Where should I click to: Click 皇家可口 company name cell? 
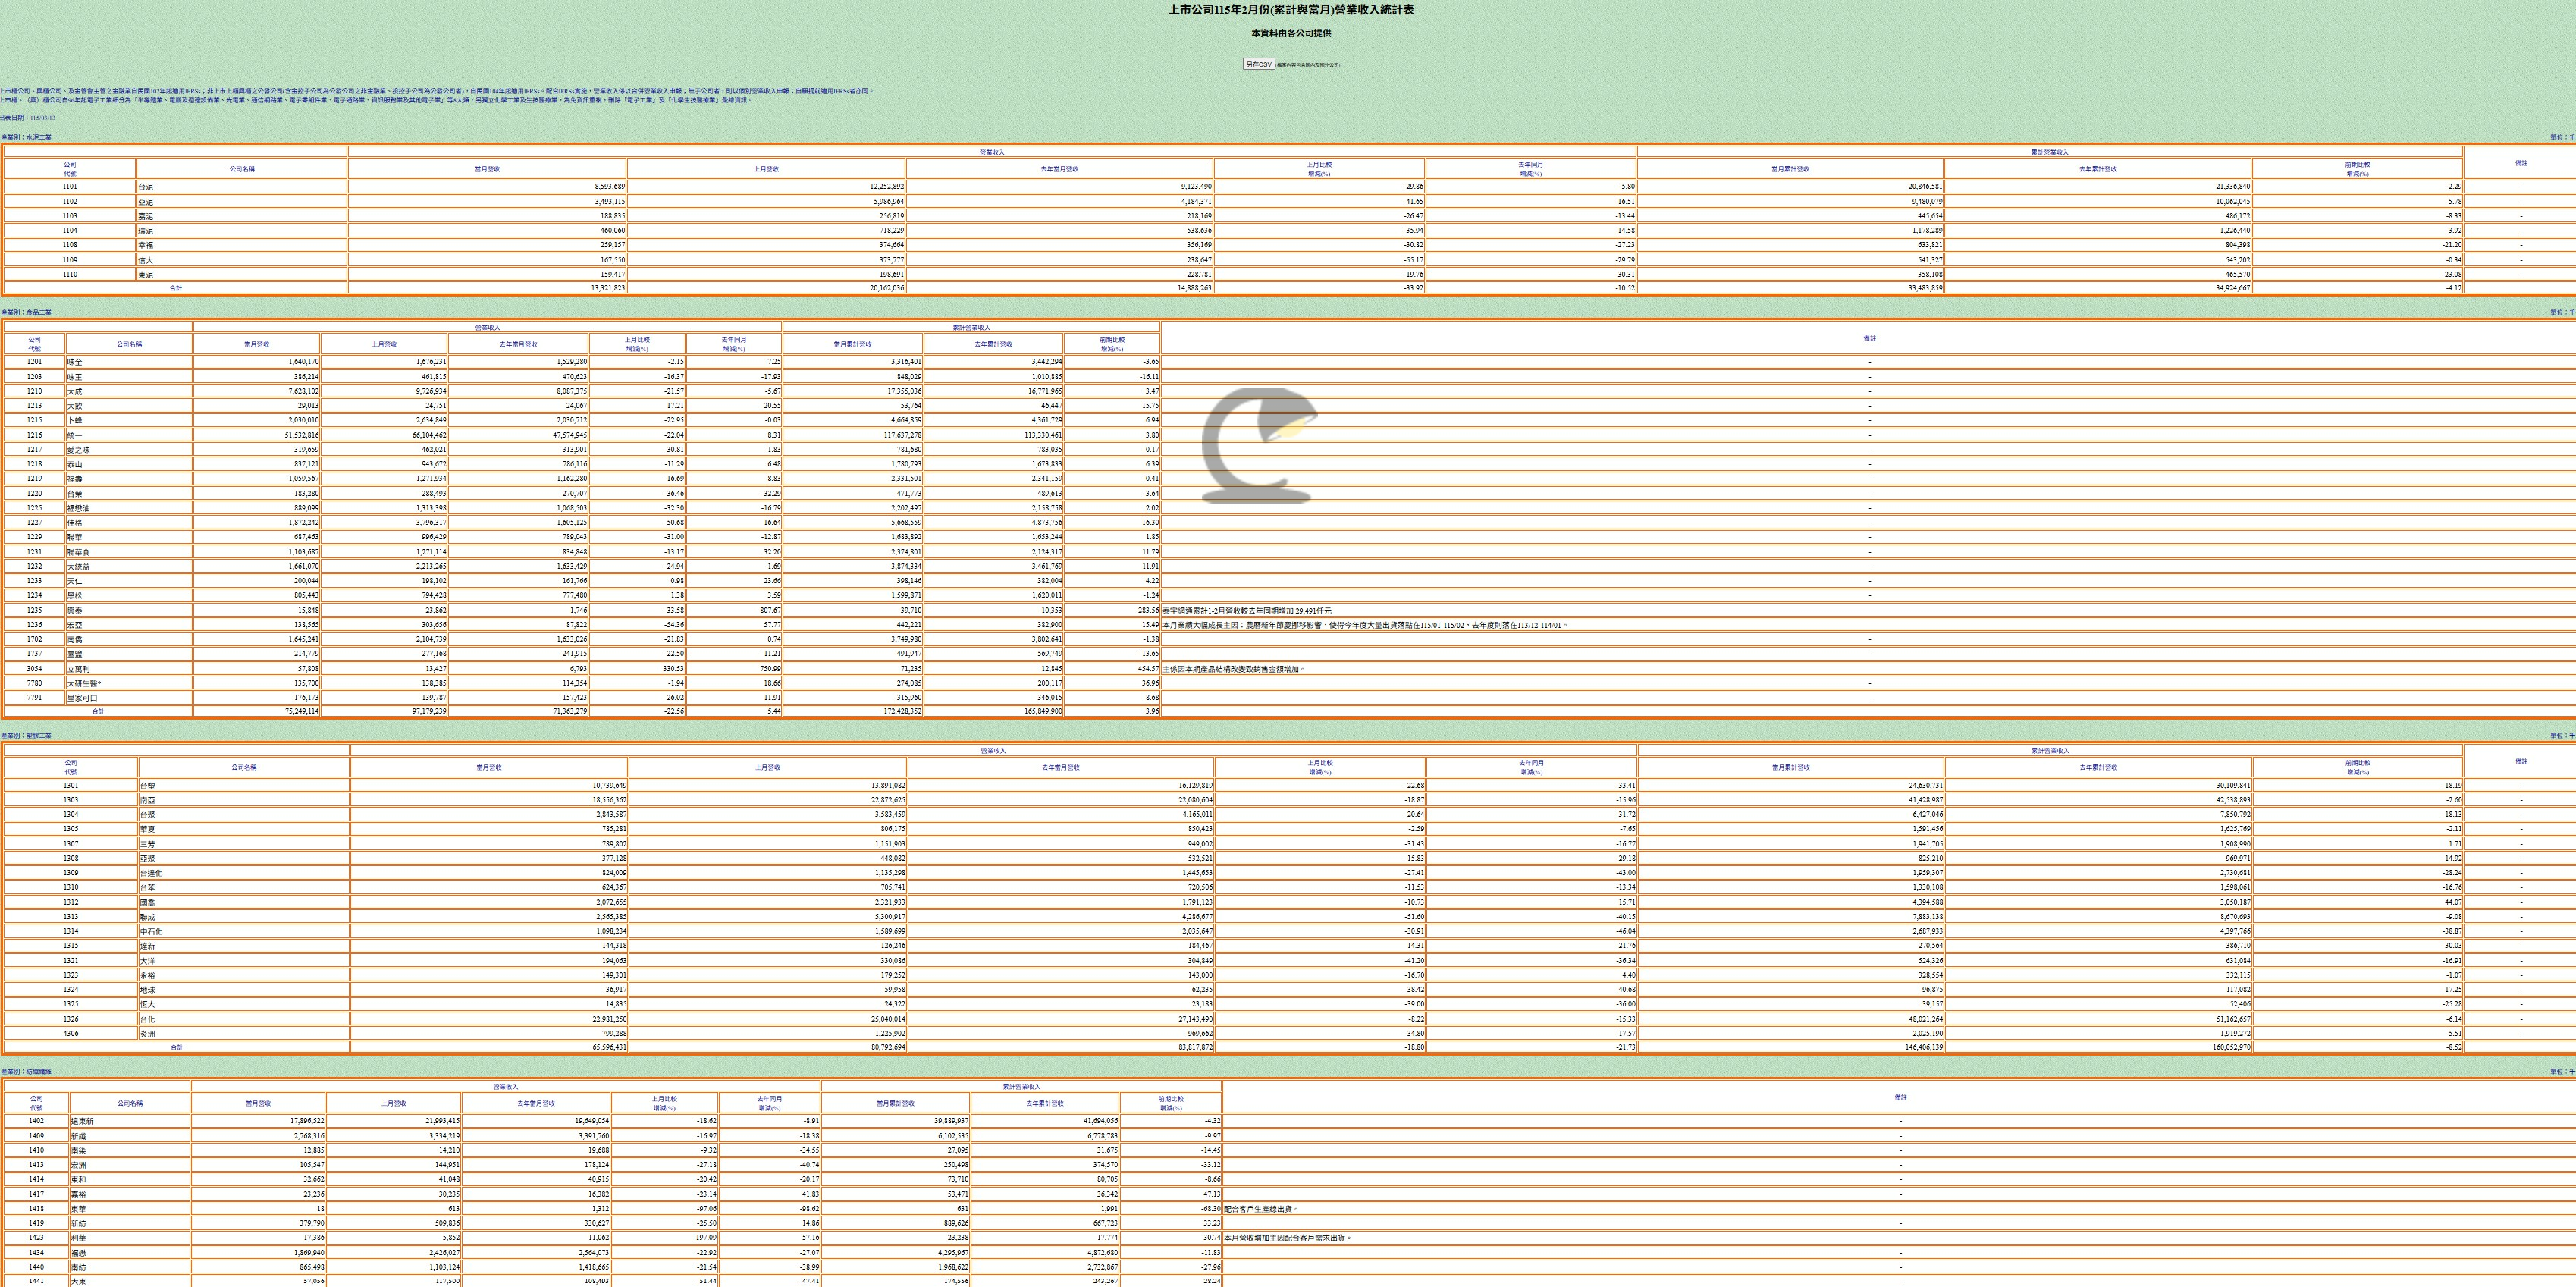point(82,698)
